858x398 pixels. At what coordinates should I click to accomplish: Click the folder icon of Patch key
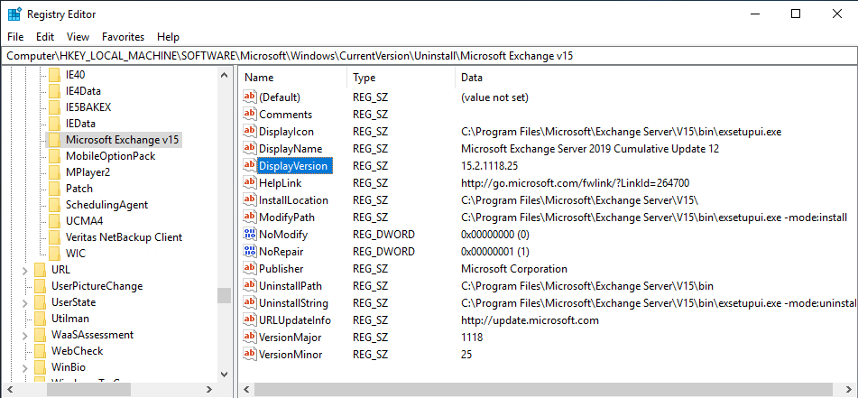(x=53, y=189)
